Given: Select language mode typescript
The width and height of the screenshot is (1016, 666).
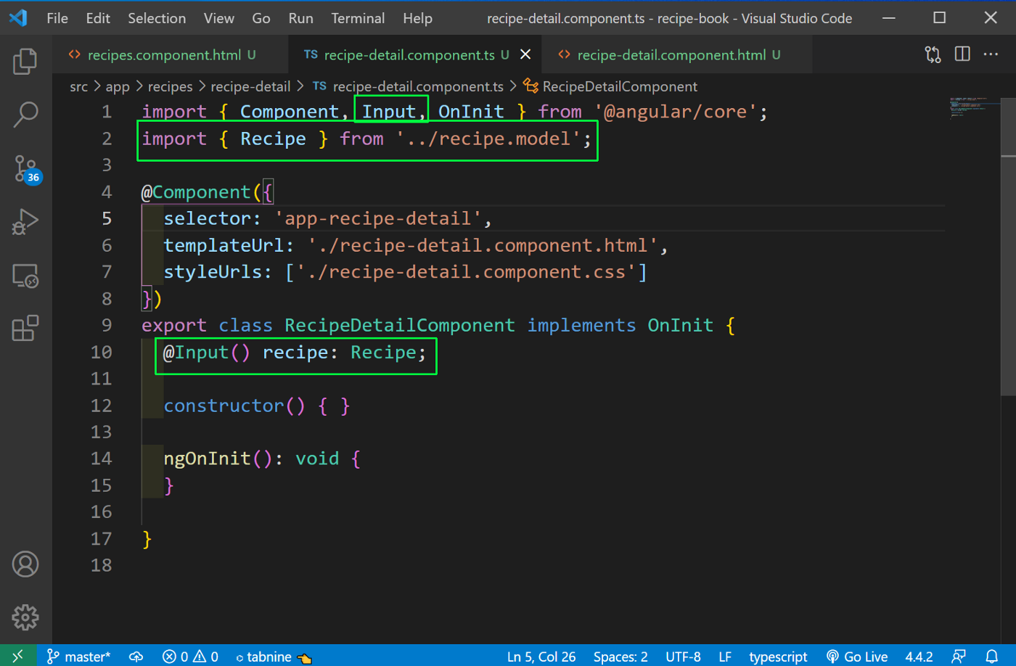Looking at the screenshot, I should pyautogui.click(x=778, y=656).
